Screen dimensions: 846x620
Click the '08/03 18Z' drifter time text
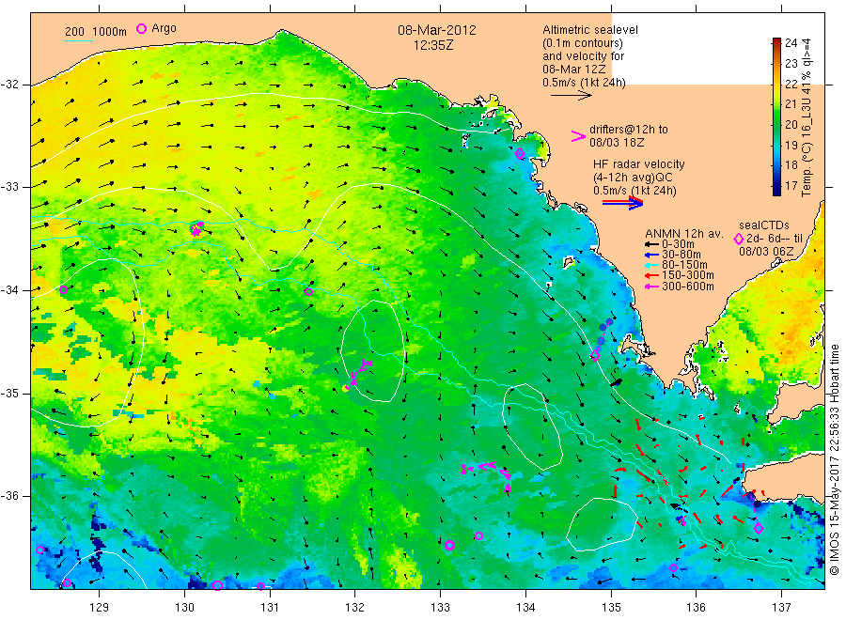[x=617, y=143]
